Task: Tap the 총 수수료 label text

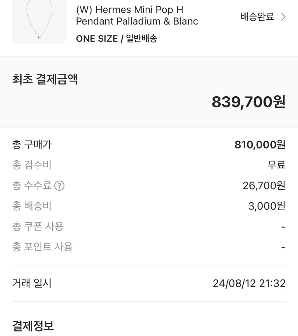Action: (x=32, y=185)
